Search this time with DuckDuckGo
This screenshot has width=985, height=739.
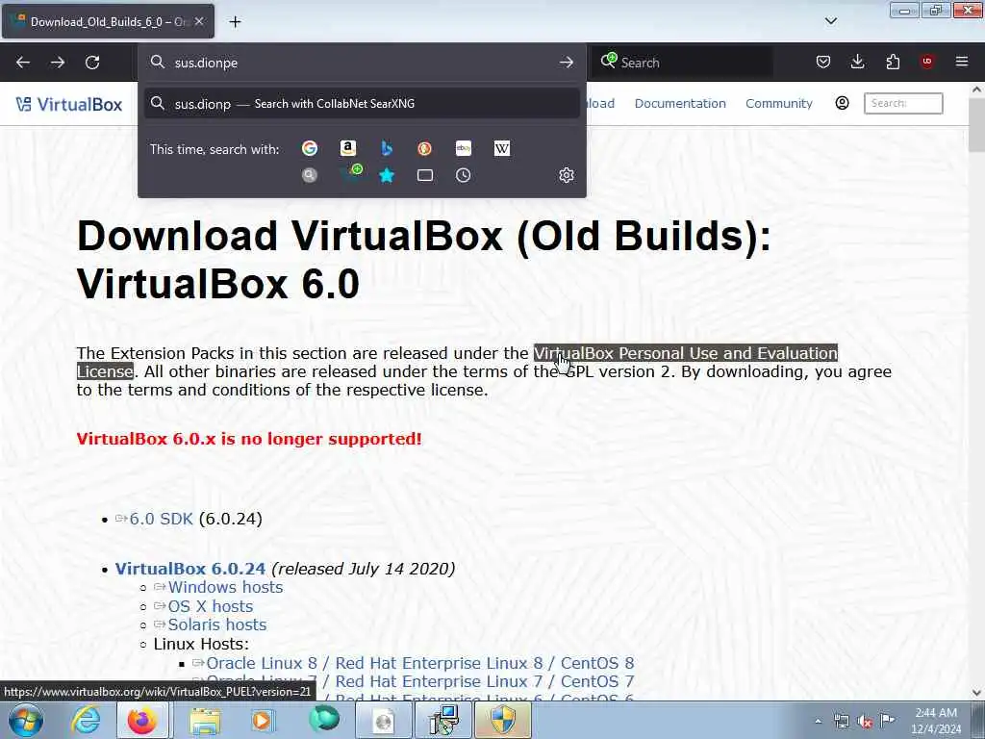(x=424, y=148)
